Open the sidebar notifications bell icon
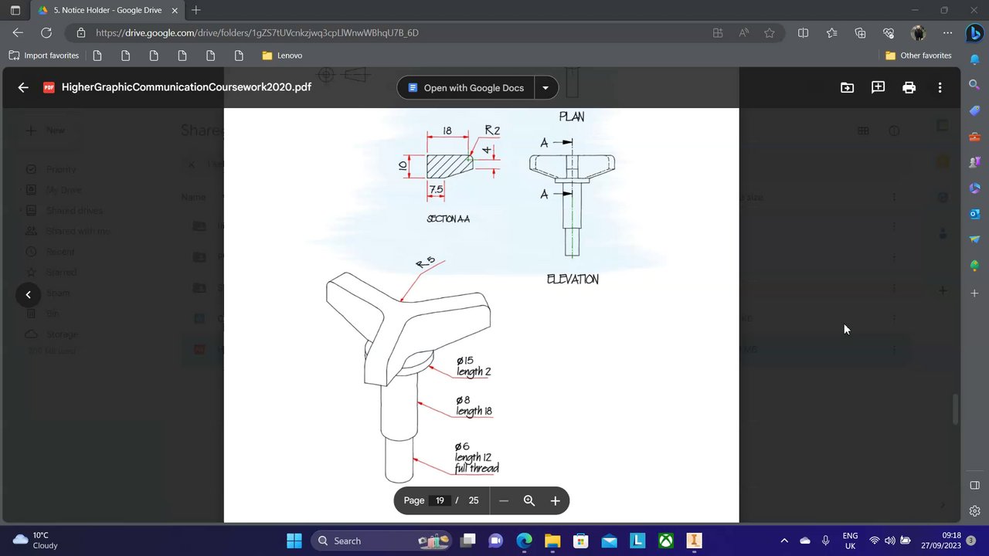This screenshot has width=989, height=556. [x=975, y=59]
